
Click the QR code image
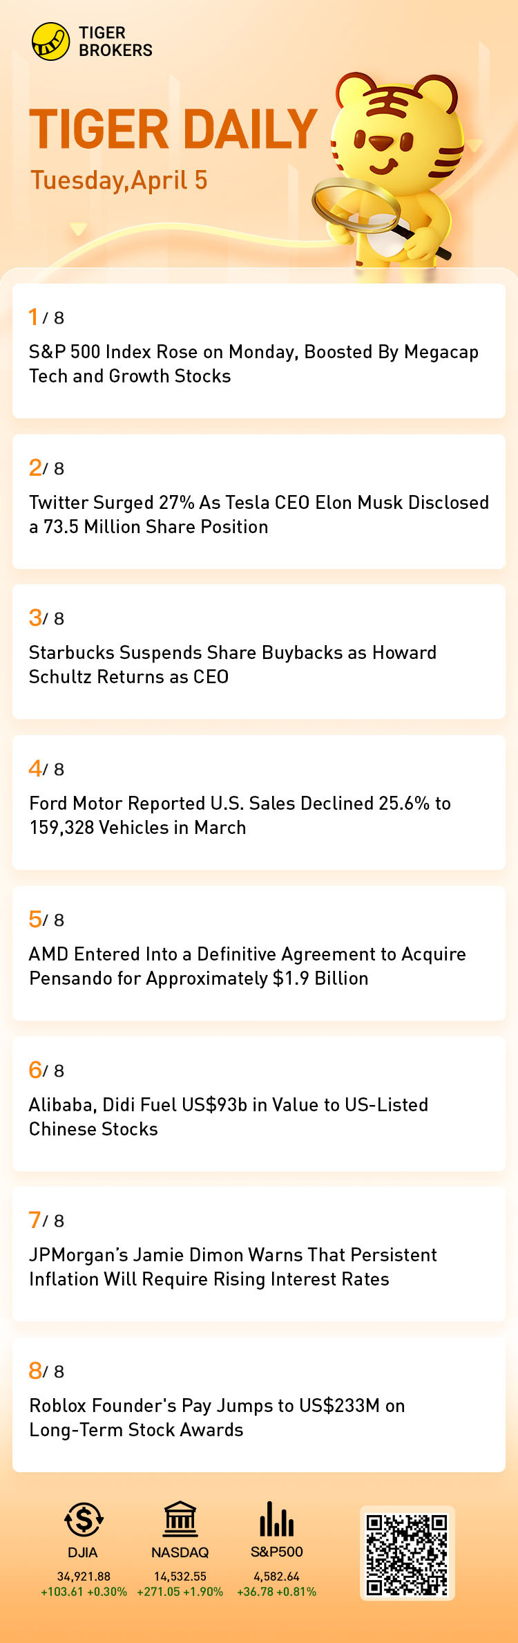[407, 1554]
